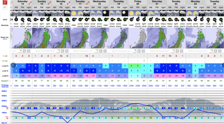This screenshot has height=124, width=224.
Task: Click download arrow icon below Sunday 22 map
Action: [177, 51]
